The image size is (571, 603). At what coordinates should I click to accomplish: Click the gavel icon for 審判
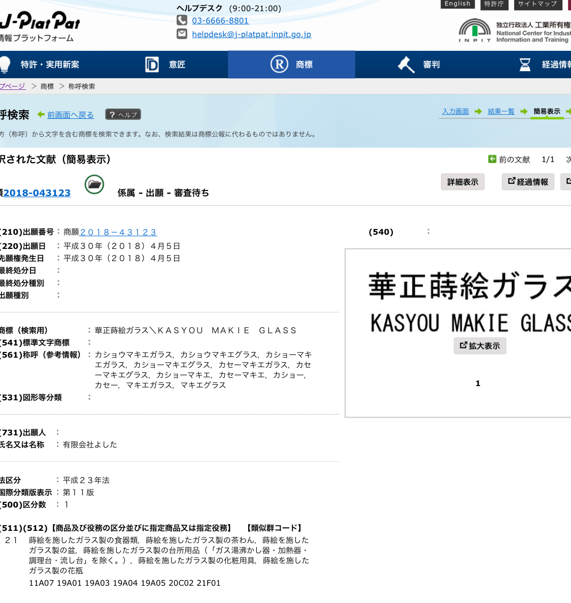pos(406,64)
